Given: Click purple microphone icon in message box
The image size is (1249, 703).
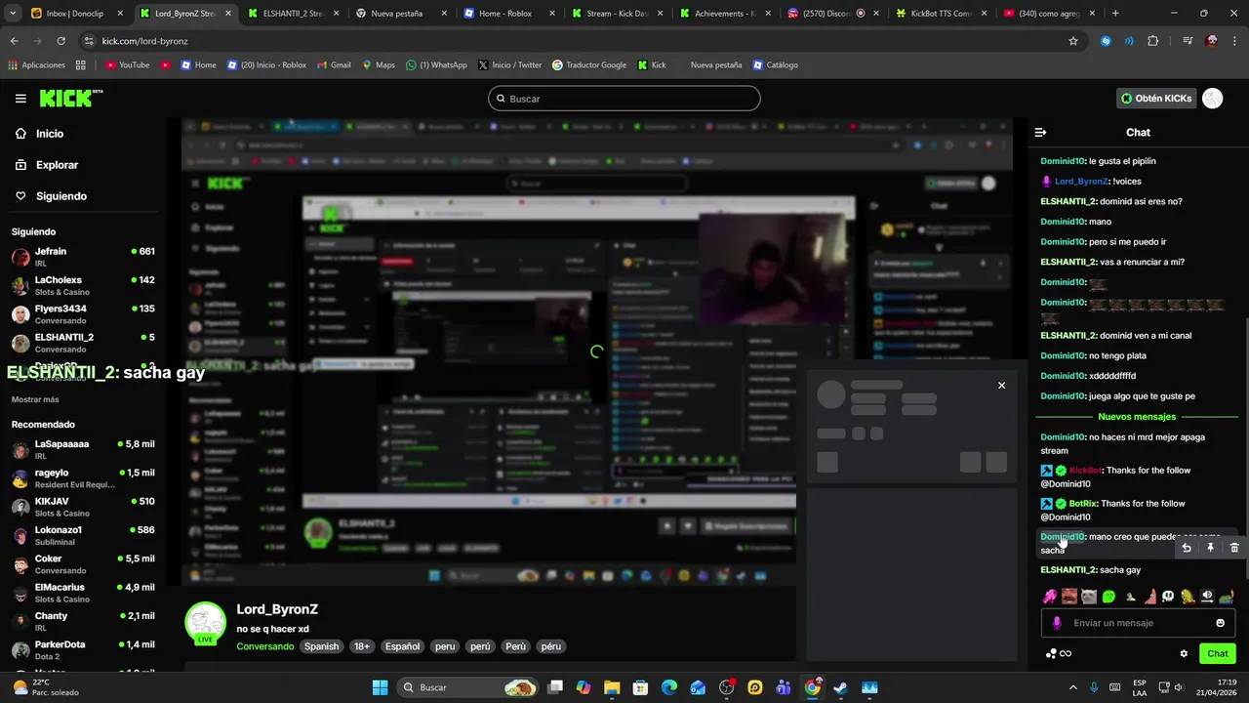Looking at the screenshot, I should 1057,623.
